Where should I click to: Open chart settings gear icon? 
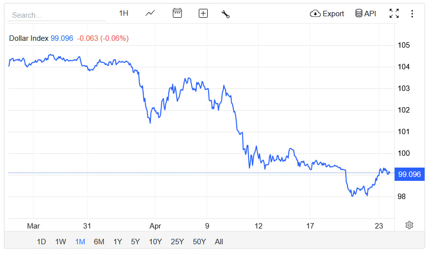(x=409, y=225)
